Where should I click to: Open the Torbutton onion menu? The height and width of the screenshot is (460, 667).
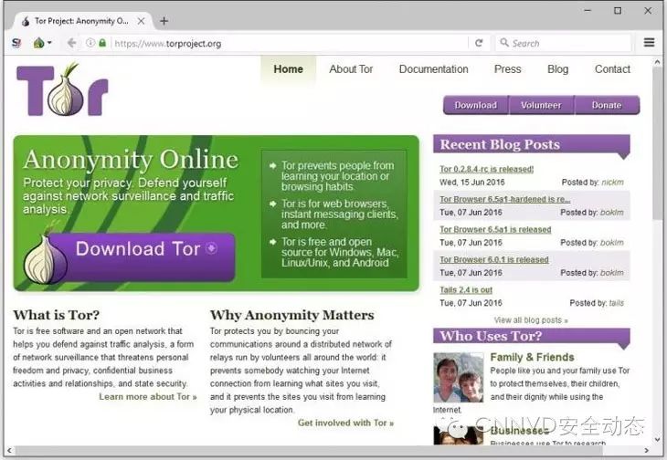pos(42,43)
